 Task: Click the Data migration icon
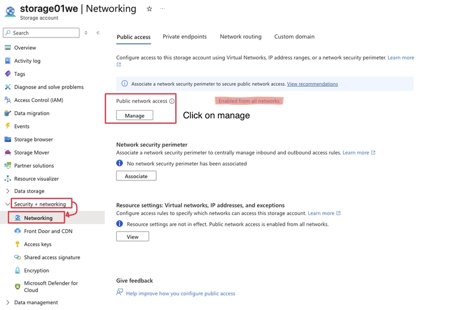[x=8, y=114]
